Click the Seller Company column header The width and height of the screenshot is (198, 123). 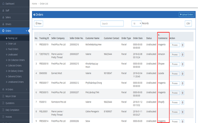[x=58, y=38]
